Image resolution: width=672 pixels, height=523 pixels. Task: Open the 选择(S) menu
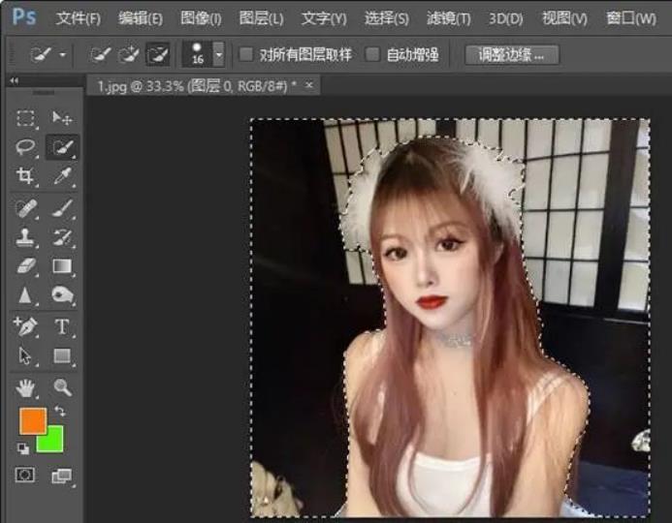pos(387,18)
